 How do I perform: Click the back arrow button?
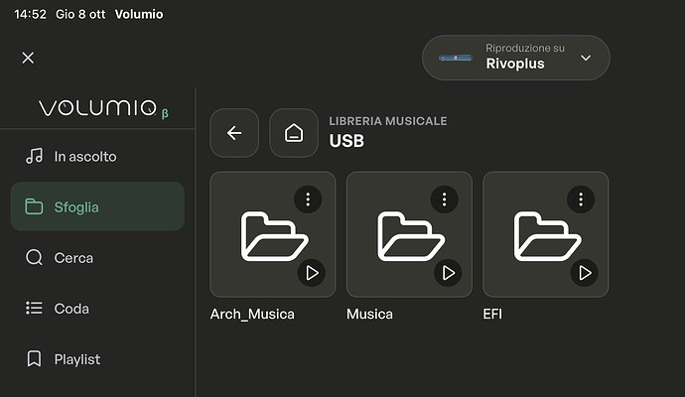pyautogui.click(x=234, y=133)
